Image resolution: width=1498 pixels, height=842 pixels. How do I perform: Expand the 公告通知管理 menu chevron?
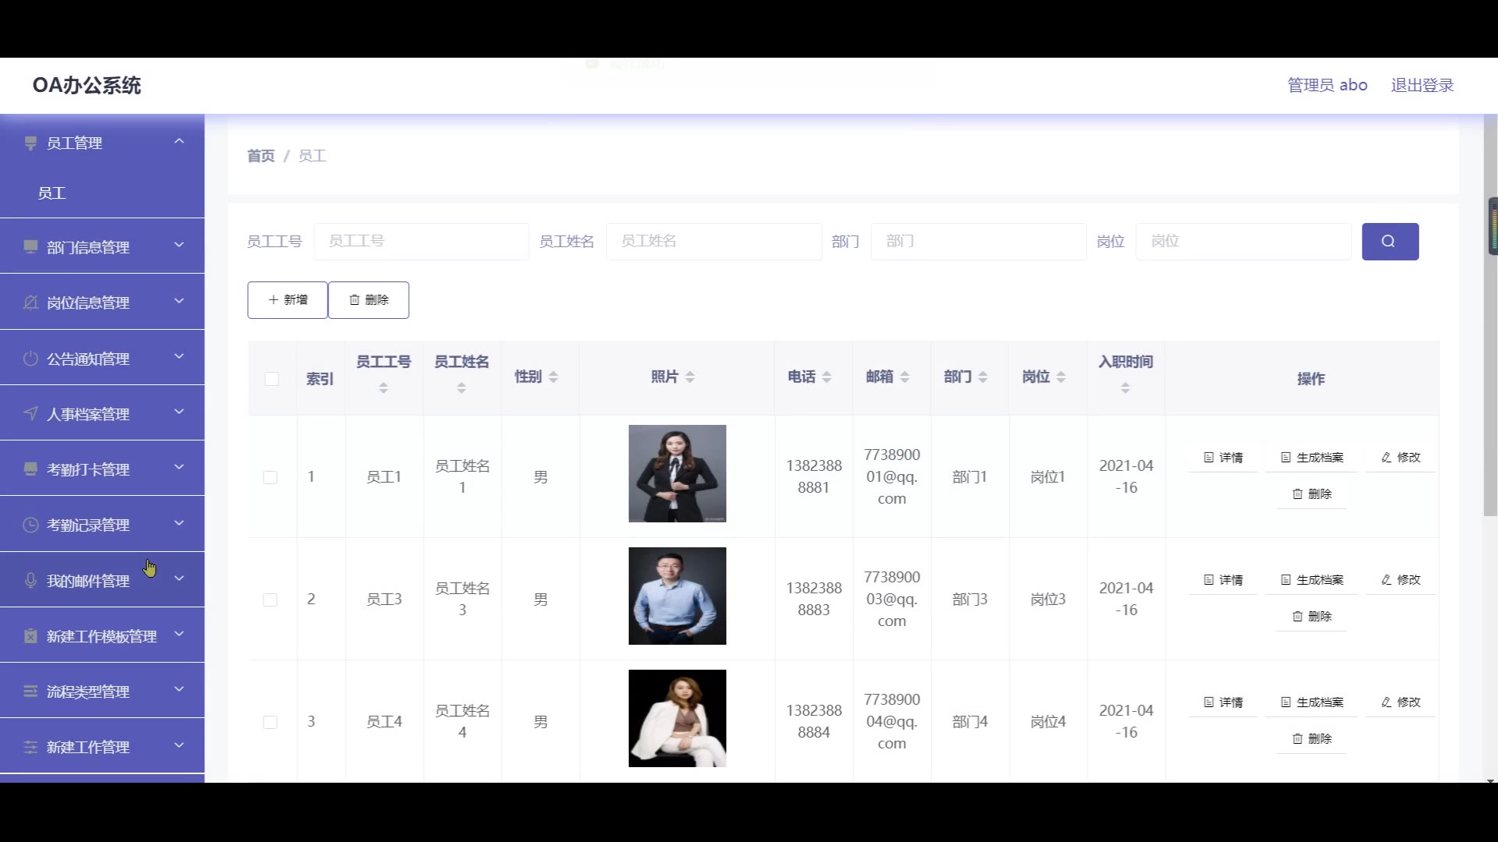179,356
